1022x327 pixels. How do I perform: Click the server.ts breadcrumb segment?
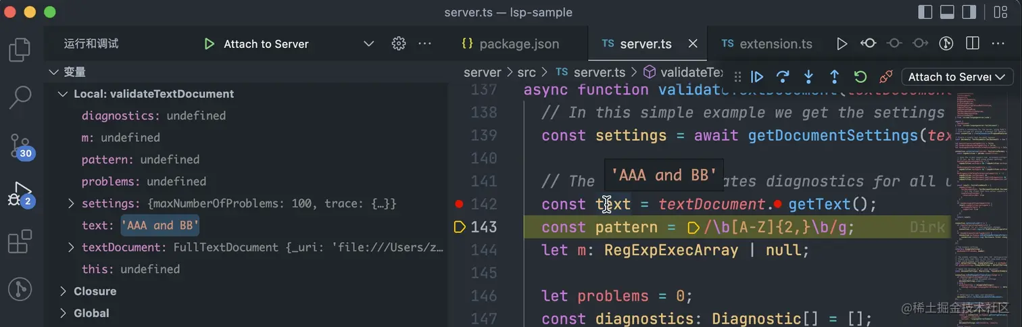click(591, 72)
